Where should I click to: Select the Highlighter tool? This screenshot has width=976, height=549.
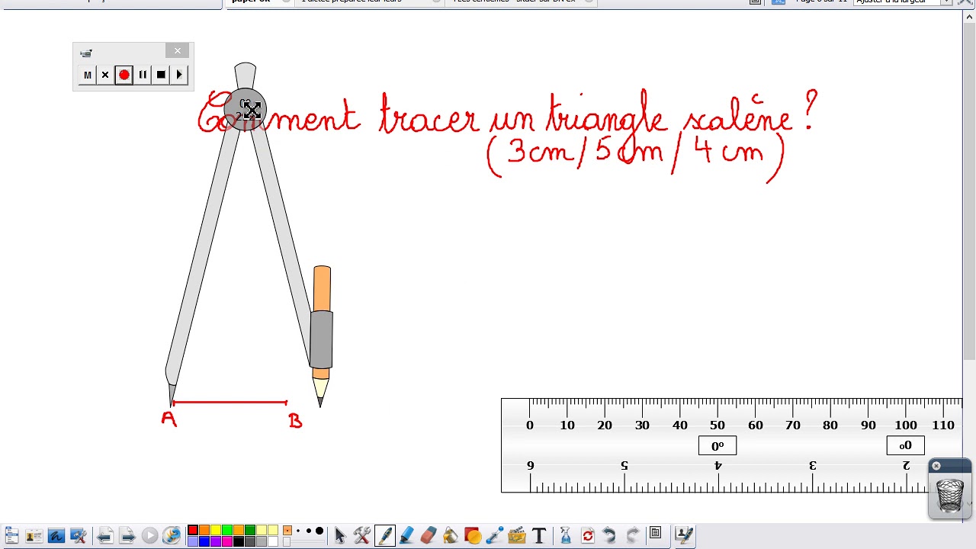coord(406,536)
